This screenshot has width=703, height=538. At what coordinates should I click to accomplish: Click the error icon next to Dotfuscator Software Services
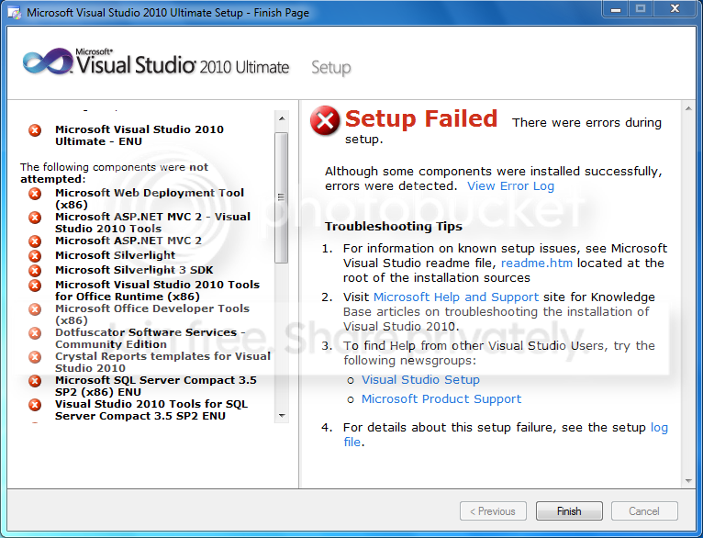pyautogui.click(x=35, y=333)
